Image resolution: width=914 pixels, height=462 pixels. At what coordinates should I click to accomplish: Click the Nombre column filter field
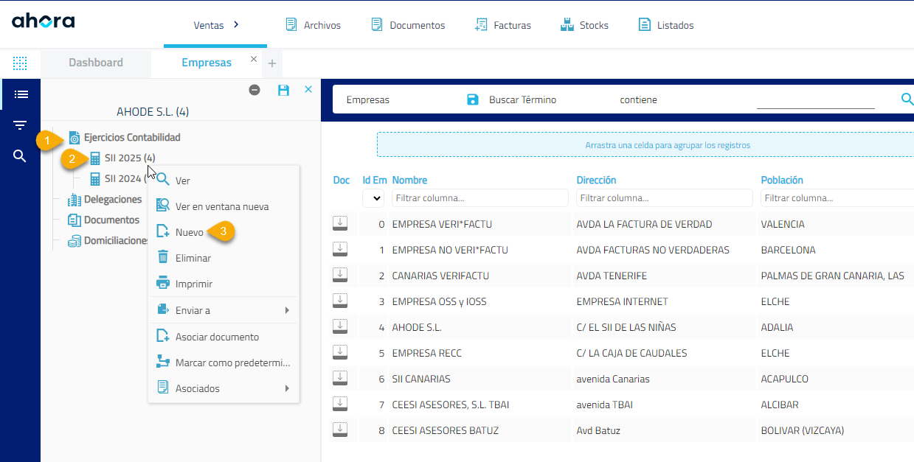[480, 197]
